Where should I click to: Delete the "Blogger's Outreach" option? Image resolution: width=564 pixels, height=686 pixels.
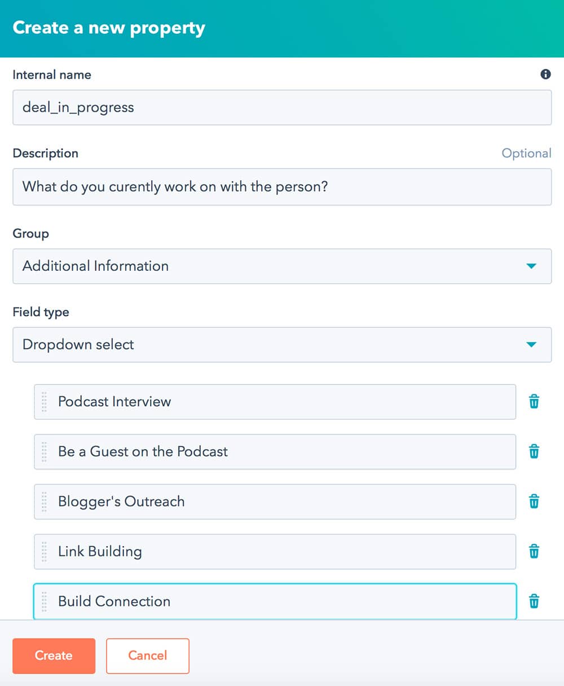click(534, 502)
